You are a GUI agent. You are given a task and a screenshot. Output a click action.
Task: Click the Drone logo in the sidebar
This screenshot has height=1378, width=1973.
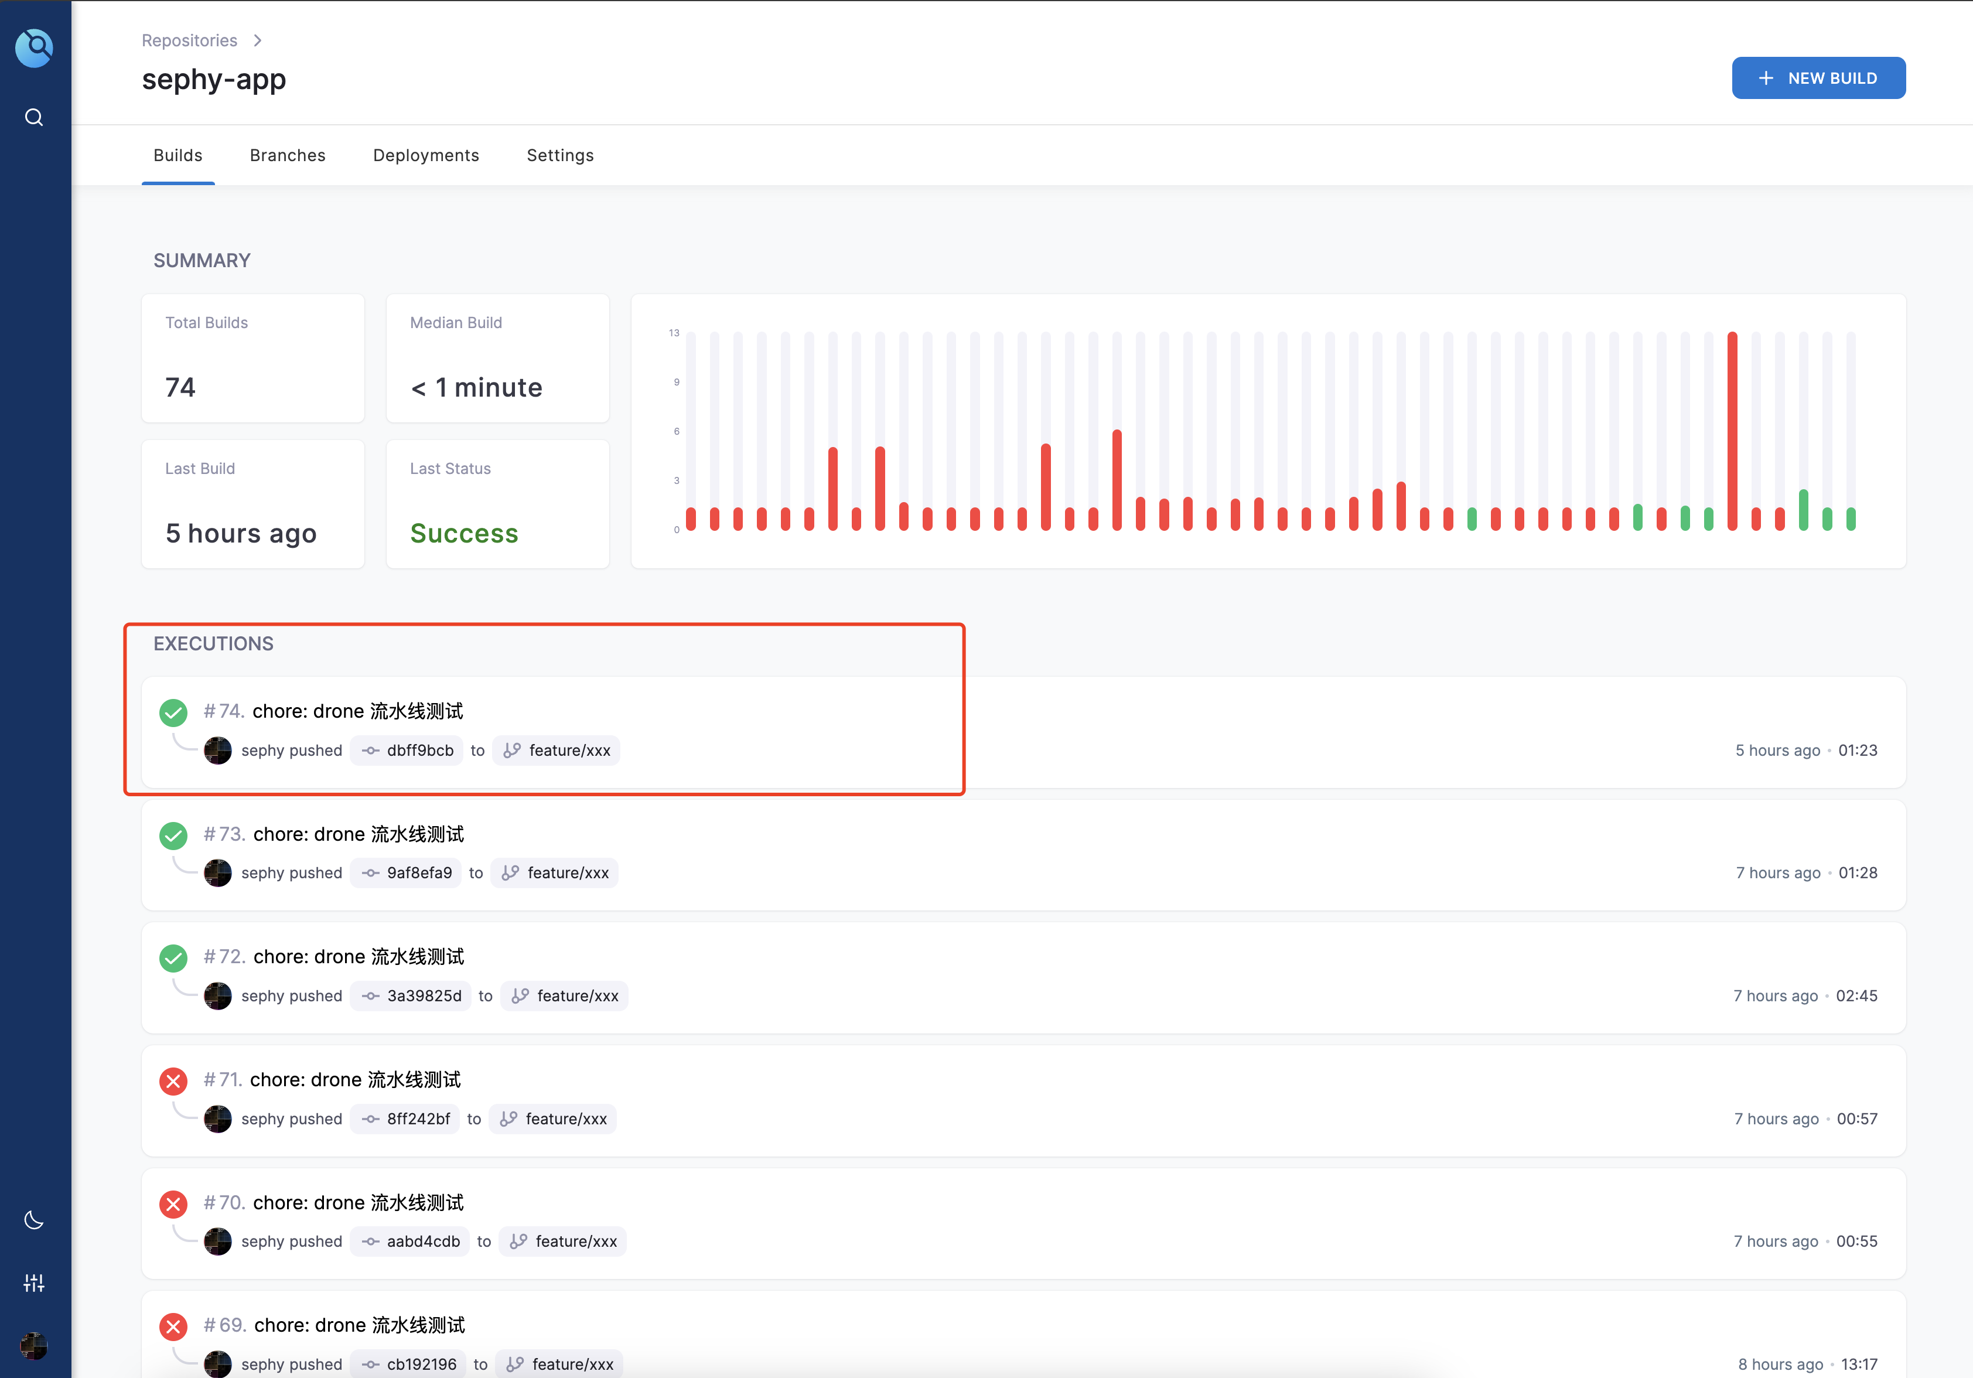point(35,48)
